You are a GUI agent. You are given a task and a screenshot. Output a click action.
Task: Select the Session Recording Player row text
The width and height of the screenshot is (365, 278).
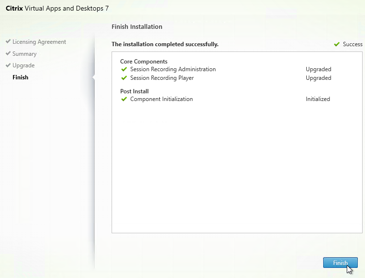click(x=162, y=78)
